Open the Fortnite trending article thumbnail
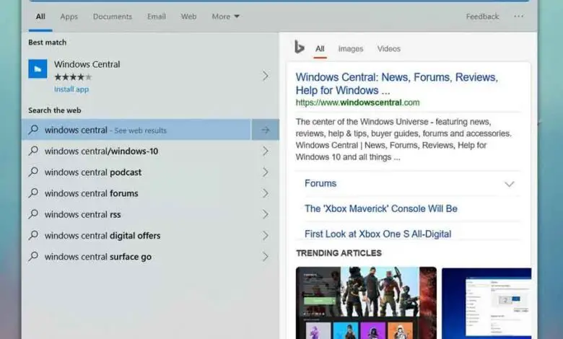563x339 pixels. (366, 302)
